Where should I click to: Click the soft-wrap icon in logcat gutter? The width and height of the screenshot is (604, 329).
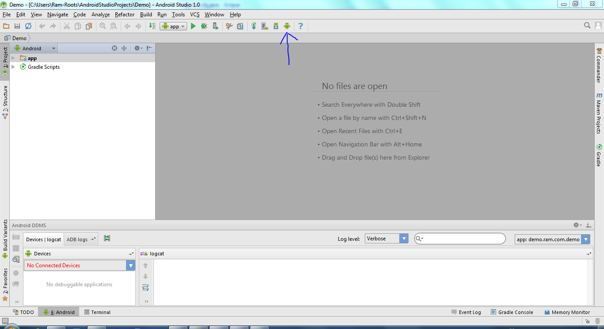[145, 288]
